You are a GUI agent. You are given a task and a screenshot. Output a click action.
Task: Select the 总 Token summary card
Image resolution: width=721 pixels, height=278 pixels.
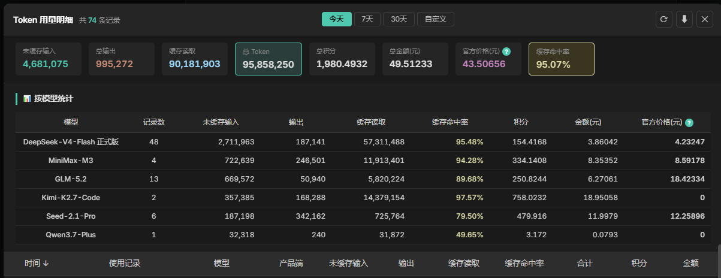click(269, 59)
